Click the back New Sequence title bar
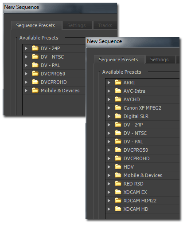The height and width of the screenshot is (225, 183). pyautogui.click(x=60, y=8)
